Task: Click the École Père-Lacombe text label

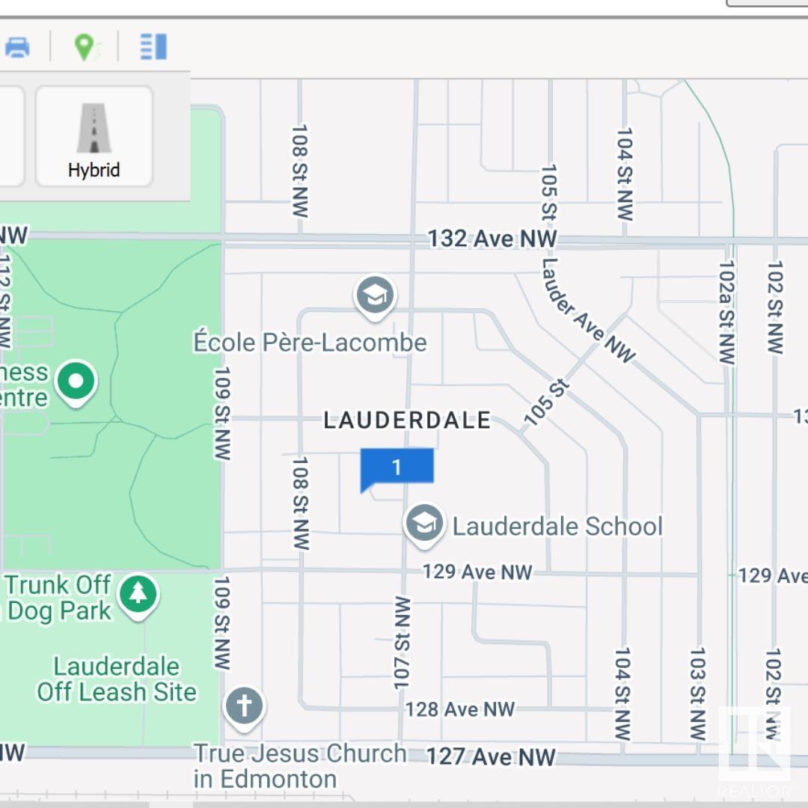Action: (x=310, y=342)
